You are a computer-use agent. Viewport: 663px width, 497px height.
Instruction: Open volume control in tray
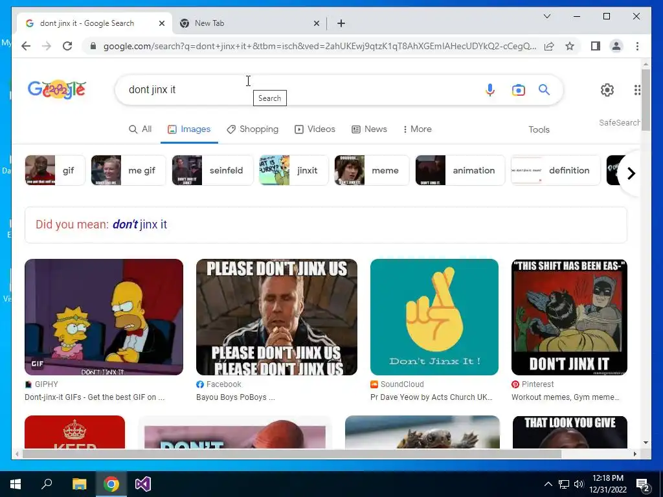pyautogui.click(x=579, y=484)
